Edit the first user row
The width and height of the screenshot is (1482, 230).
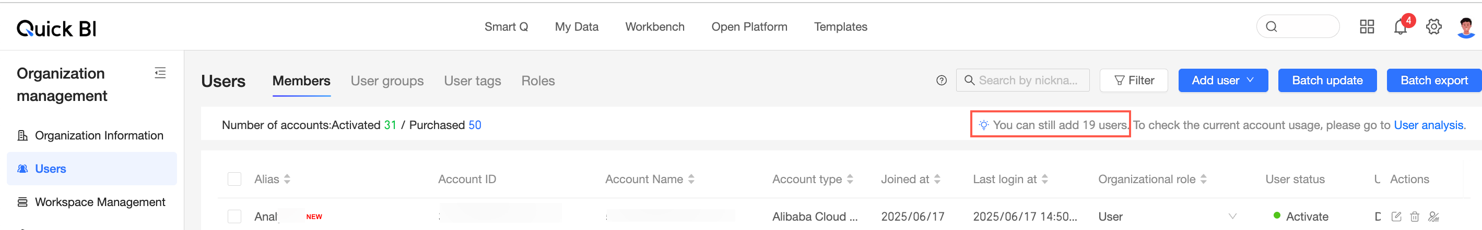[1396, 216]
